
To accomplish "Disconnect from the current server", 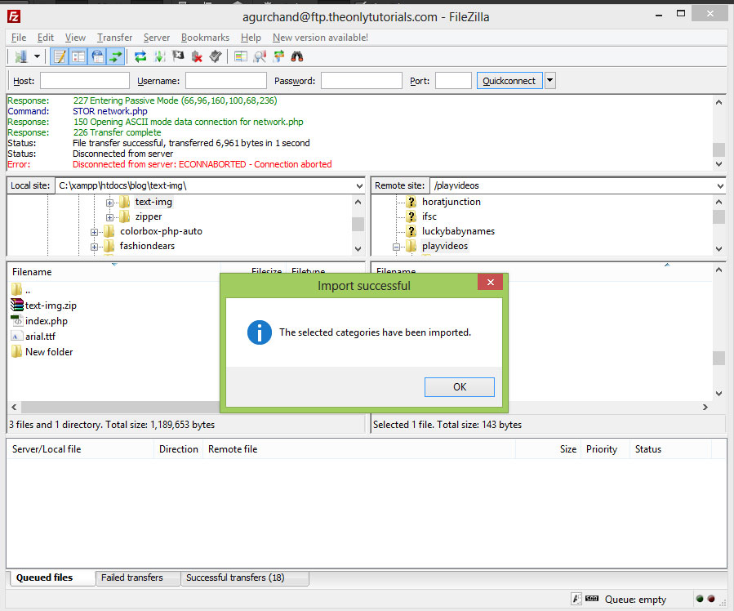I will pos(197,56).
